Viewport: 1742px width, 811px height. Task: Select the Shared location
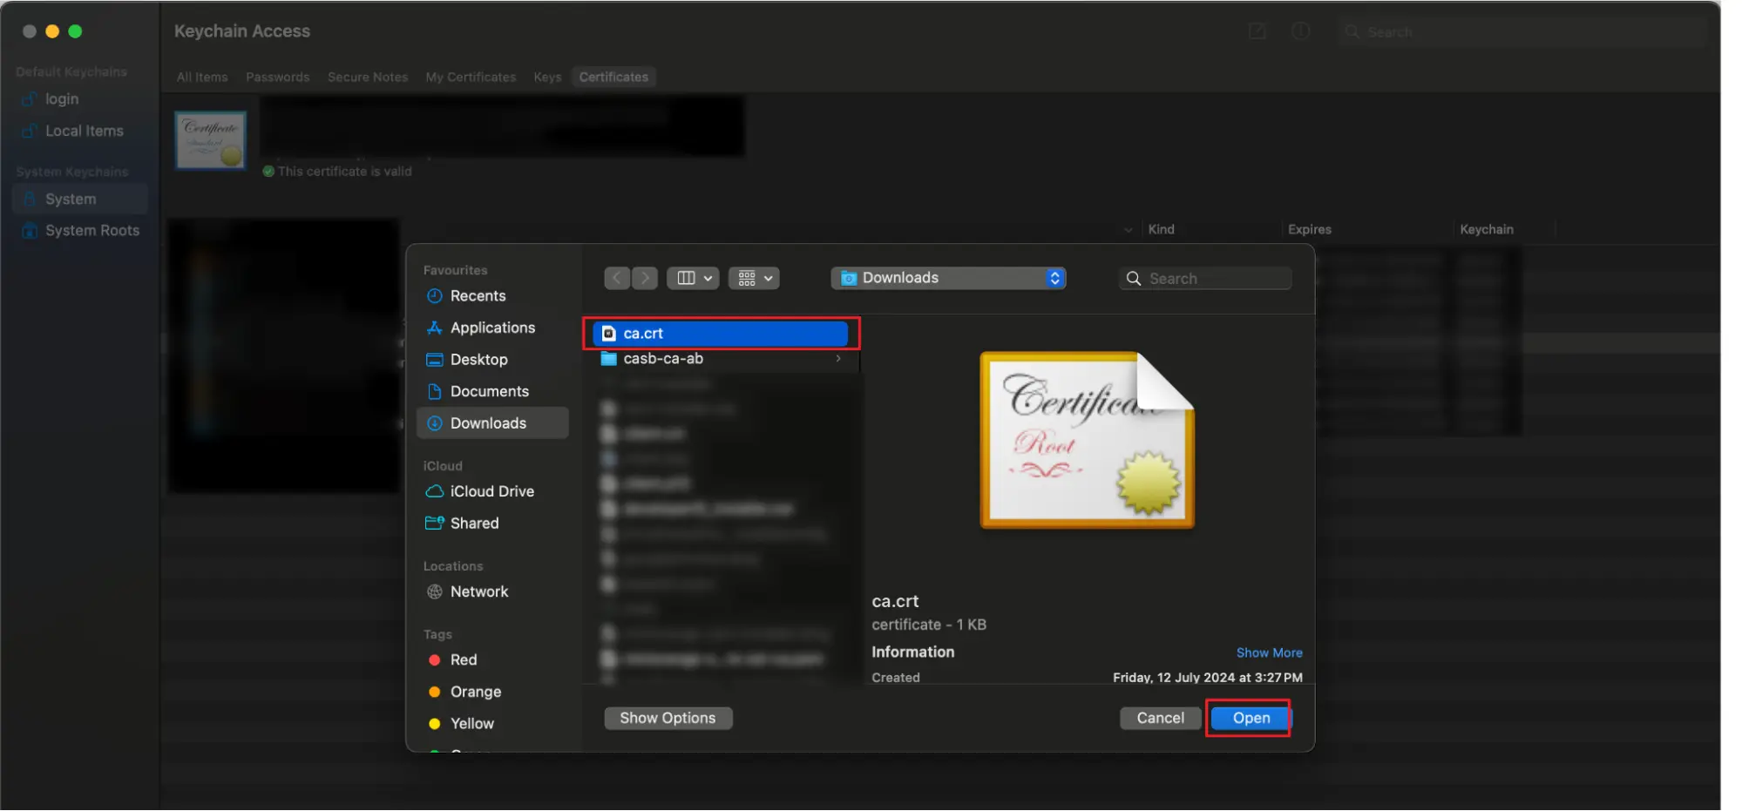(474, 523)
